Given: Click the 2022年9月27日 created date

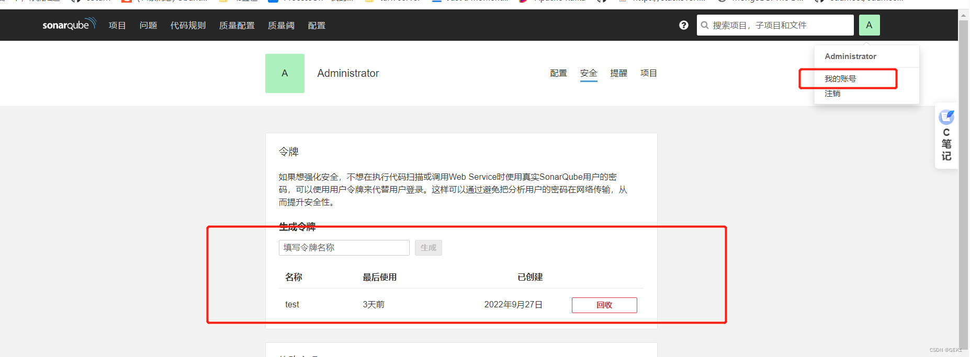Looking at the screenshot, I should tap(513, 305).
